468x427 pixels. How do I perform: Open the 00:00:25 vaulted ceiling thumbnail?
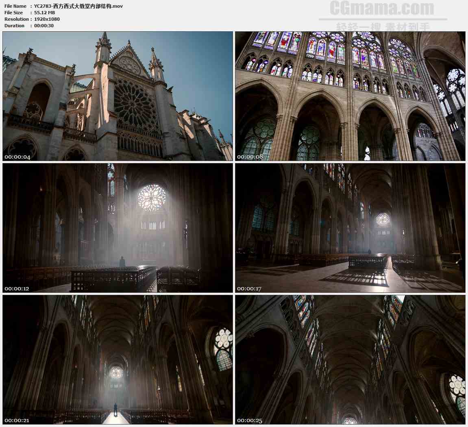click(350, 360)
